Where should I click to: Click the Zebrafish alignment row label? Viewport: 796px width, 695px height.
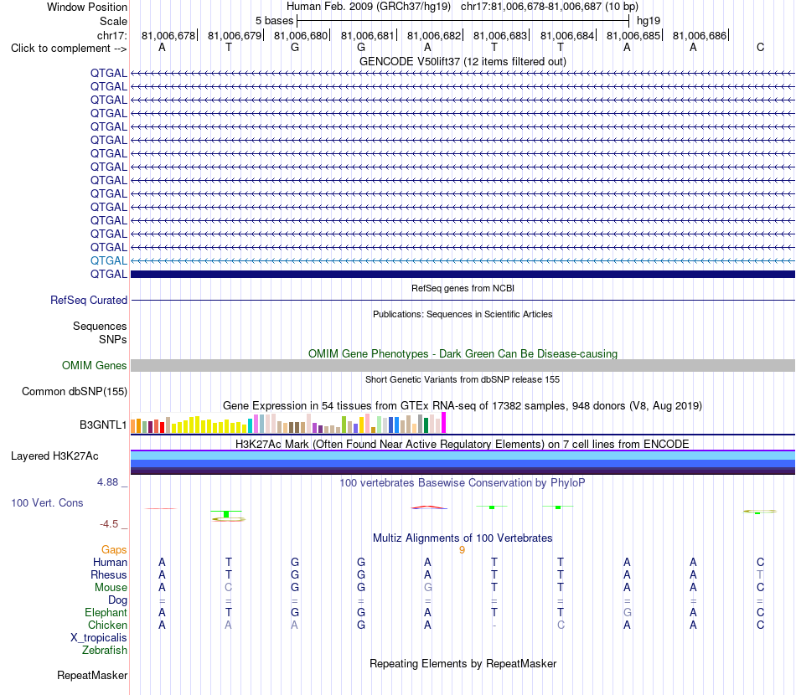(x=105, y=651)
